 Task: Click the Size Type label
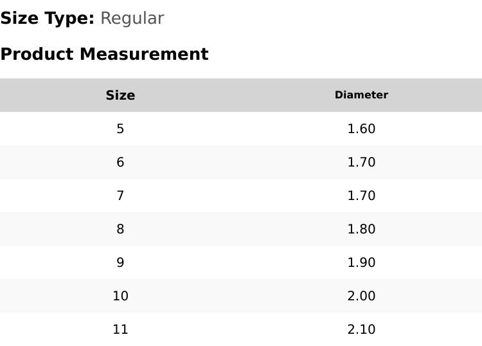pyautogui.click(x=47, y=18)
